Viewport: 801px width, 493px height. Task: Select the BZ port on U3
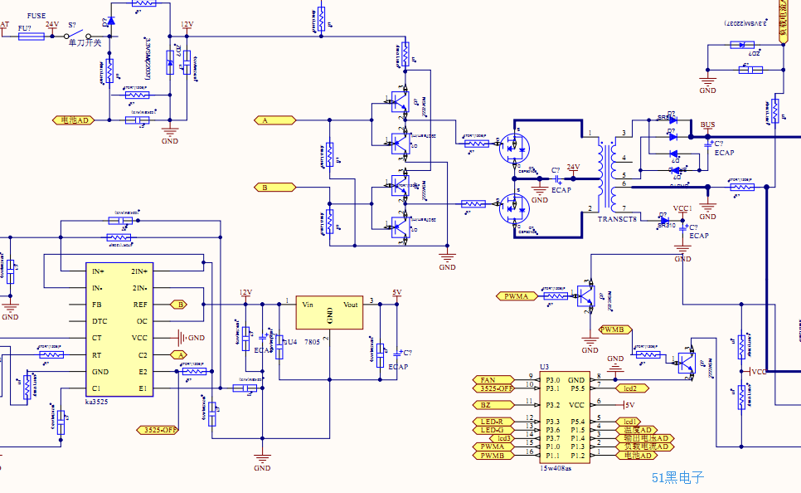tap(493, 405)
